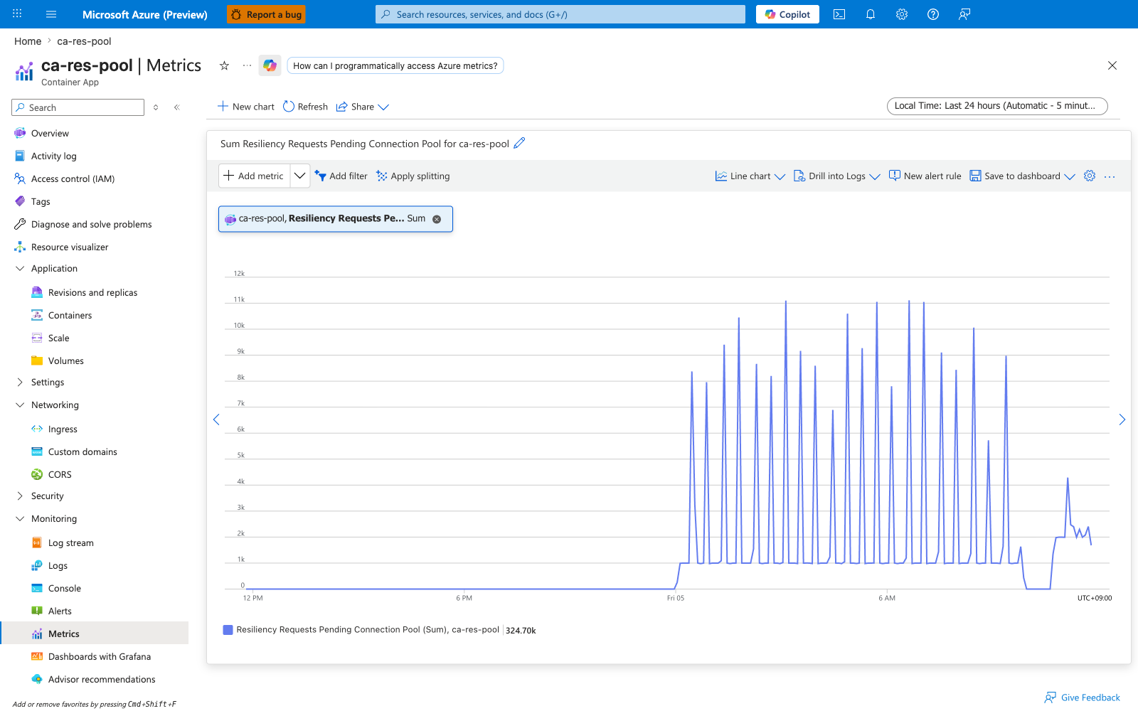Open the apps grid waffle icon
The width and height of the screenshot is (1138, 711).
(x=17, y=14)
